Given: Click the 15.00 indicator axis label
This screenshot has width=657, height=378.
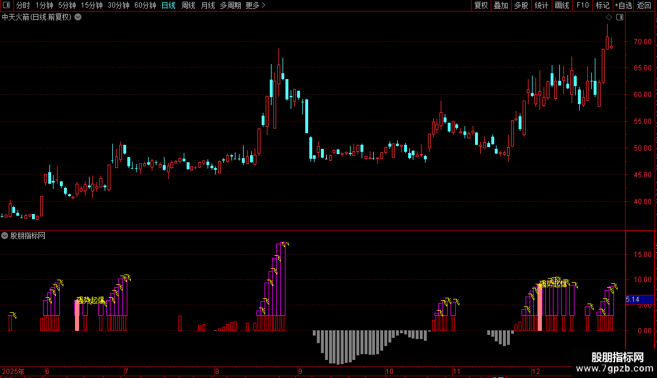Looking at the screenshot, I should coord(642,254).
